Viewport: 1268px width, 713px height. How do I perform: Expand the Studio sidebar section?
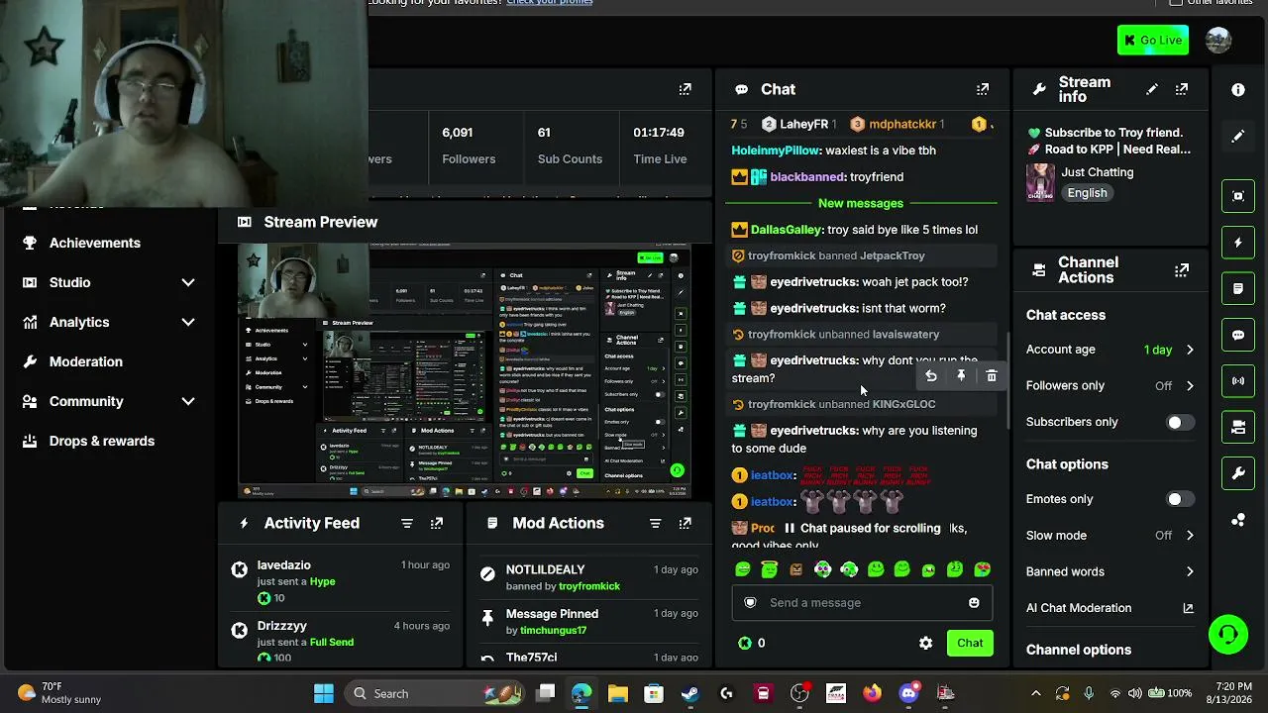pos(188,282)
